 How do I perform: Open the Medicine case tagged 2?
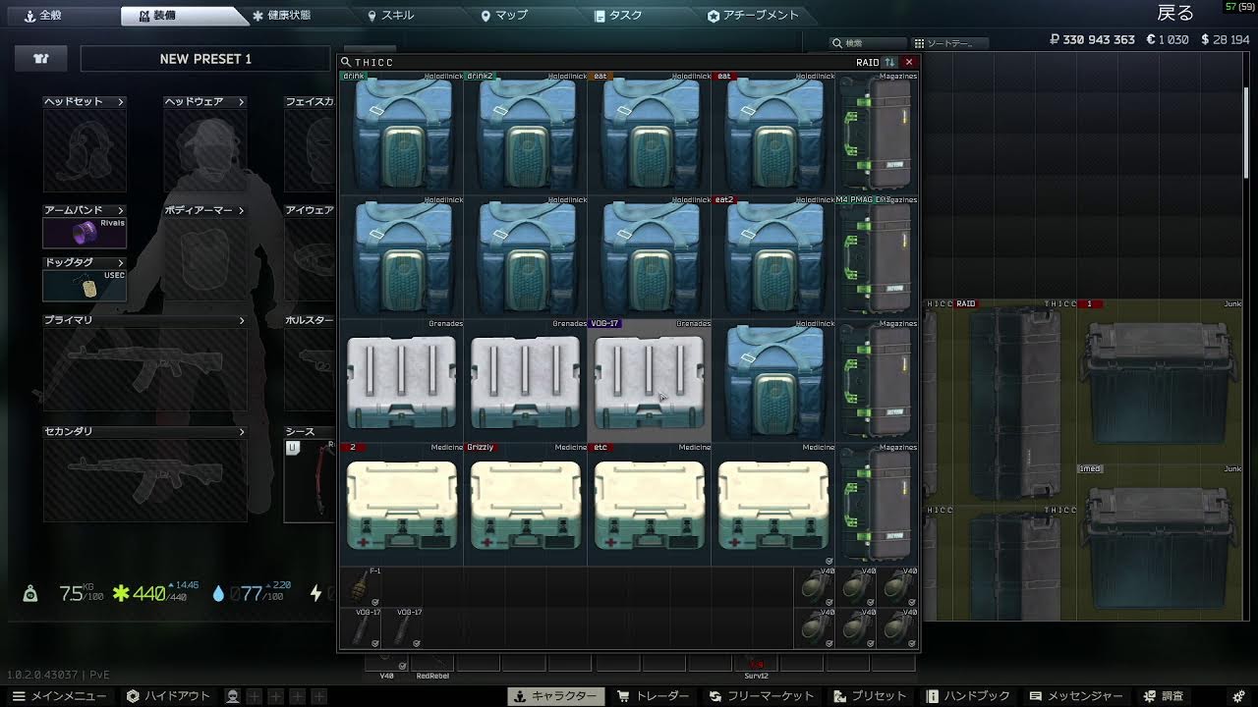(402, 504)
